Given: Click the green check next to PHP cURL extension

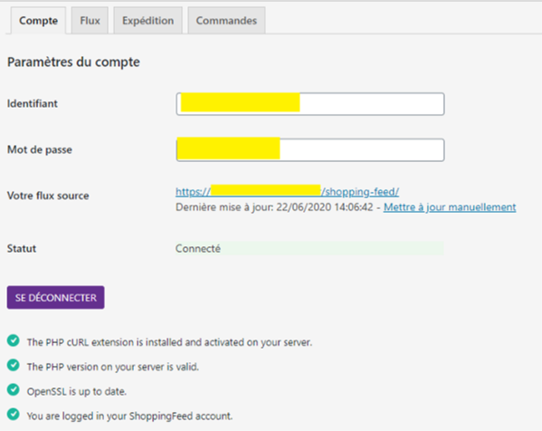Looking at the screenshot, I should pyautogui.click(x=14, y=340).
